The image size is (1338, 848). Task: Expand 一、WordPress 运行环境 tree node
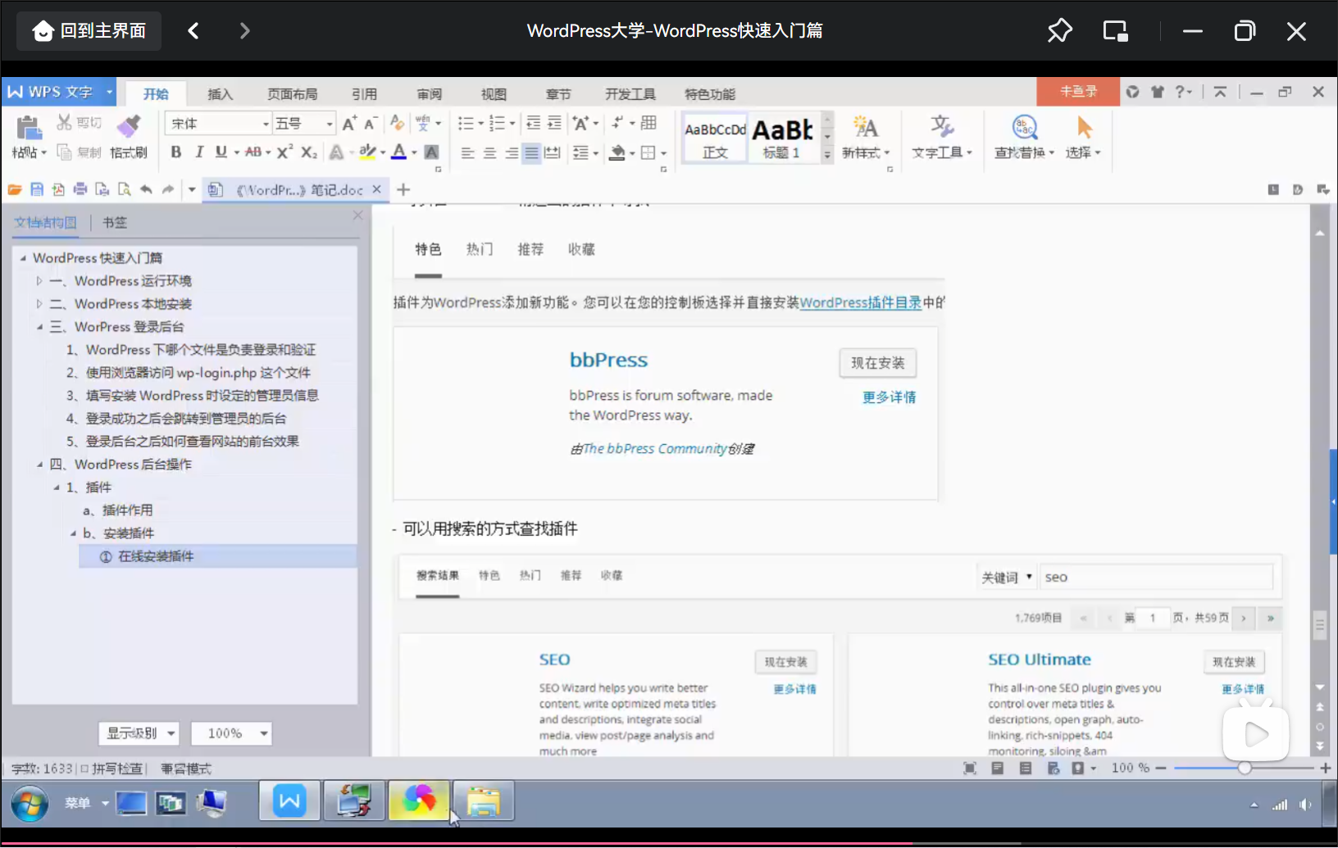pos(39,281)
